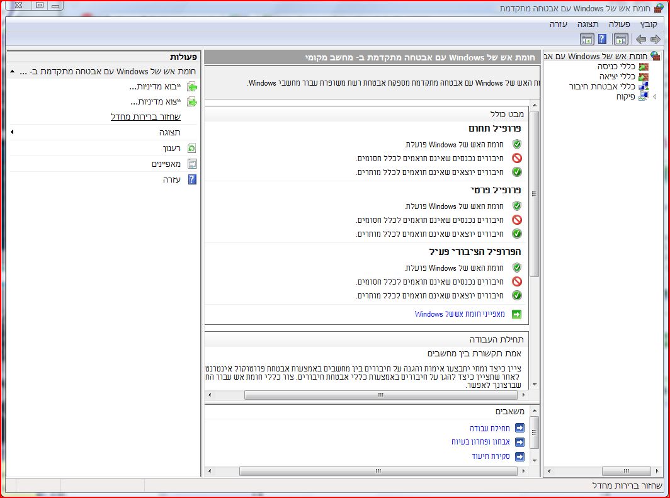Click the connection security rules icon
The image size is (670, 498).
pos(643,87)
